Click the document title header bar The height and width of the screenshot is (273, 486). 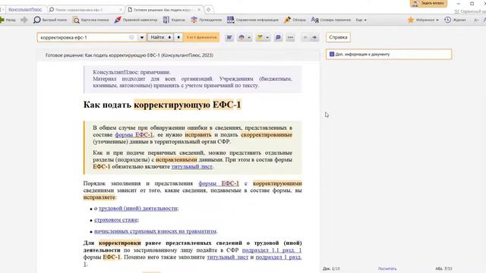[178, 55]
